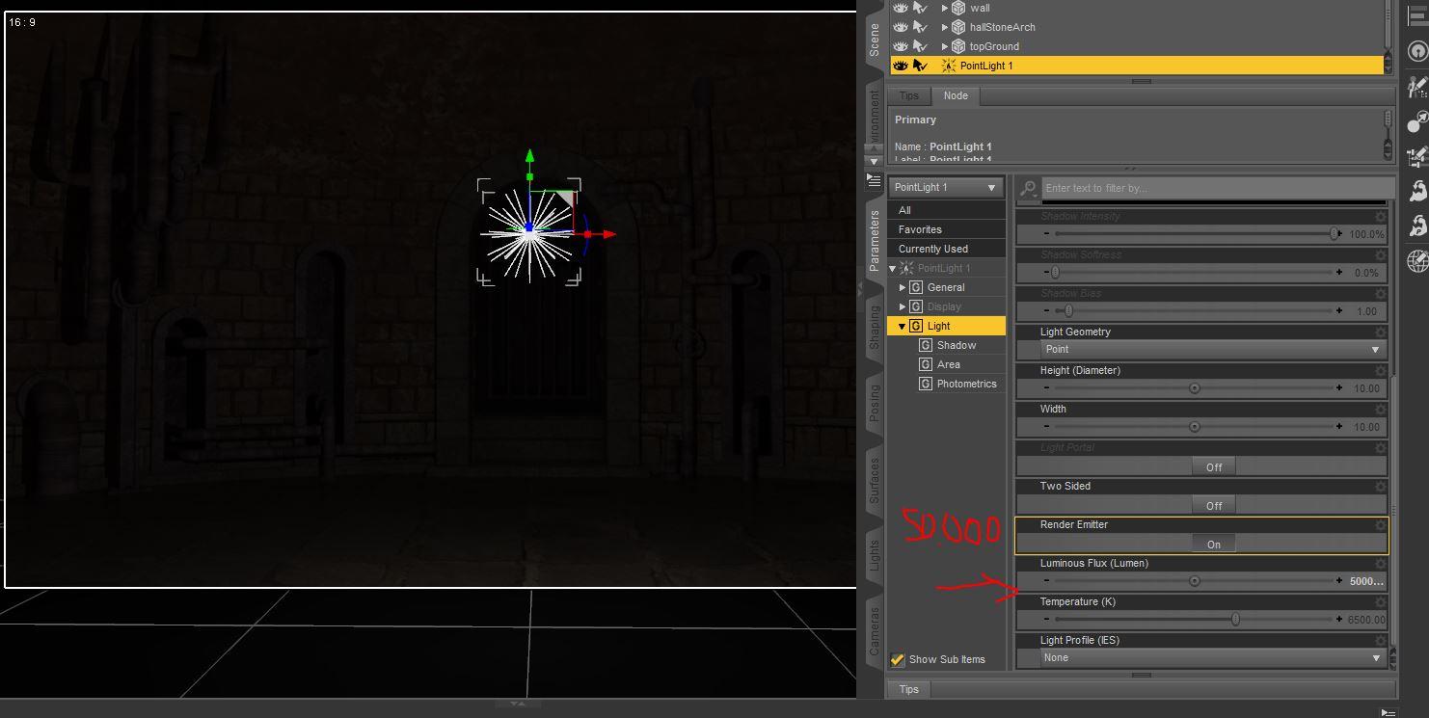Open Shadow Intensity settings gear
This screenshot has width=1429, height=718.
coord(1381,217)
